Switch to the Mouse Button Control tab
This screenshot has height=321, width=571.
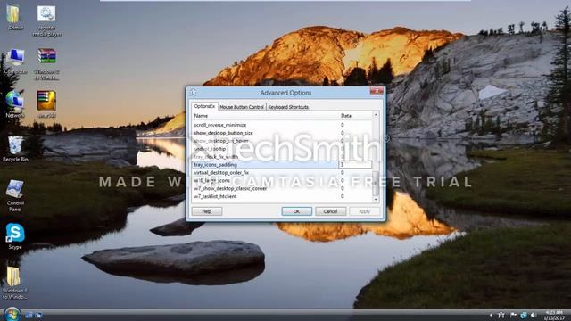tap(242, 107)
